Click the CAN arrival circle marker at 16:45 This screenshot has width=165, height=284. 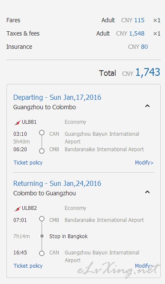[42, 253]
